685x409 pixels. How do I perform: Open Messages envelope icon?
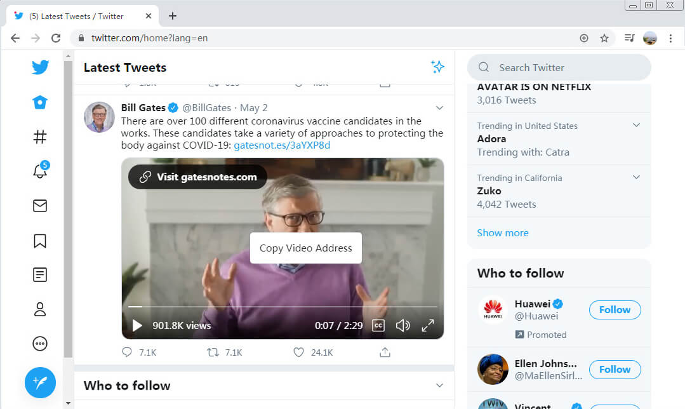(40, 206)
